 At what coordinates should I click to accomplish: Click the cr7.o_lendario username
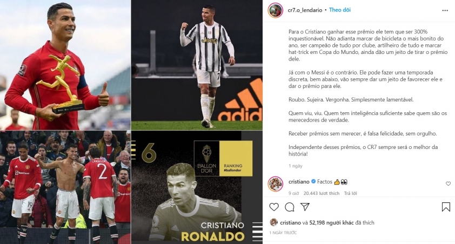tap(305, 10)
